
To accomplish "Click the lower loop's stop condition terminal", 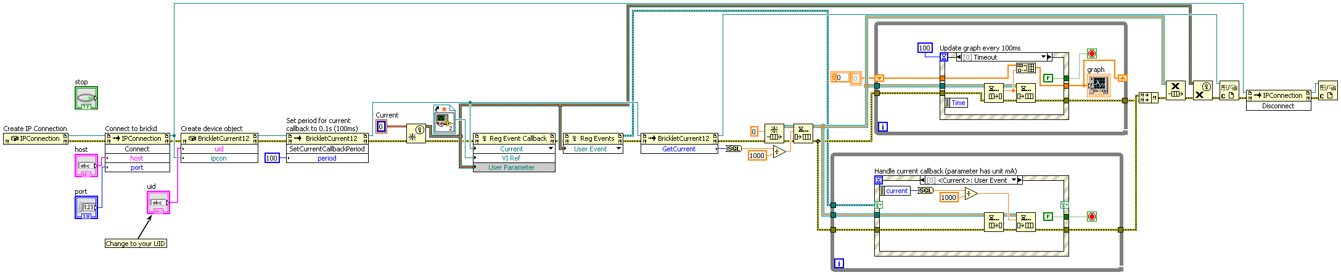I will 1092,217.
